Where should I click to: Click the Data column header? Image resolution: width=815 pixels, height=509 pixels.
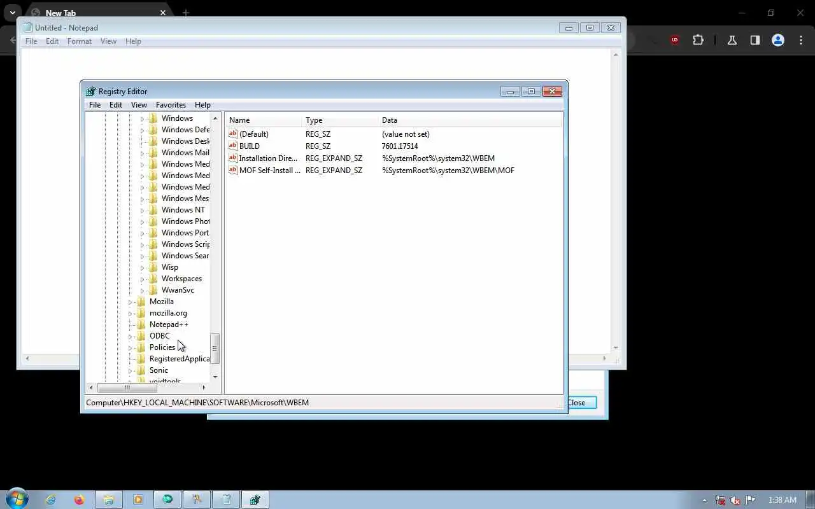coord(470,120)
